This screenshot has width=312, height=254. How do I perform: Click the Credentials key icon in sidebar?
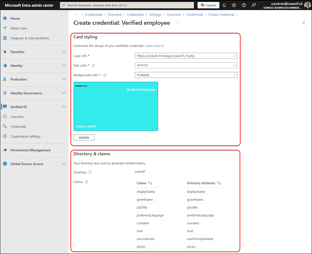point(5,126)
